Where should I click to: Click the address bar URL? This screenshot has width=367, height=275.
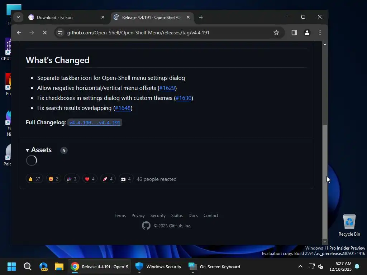tap(138, 33)
